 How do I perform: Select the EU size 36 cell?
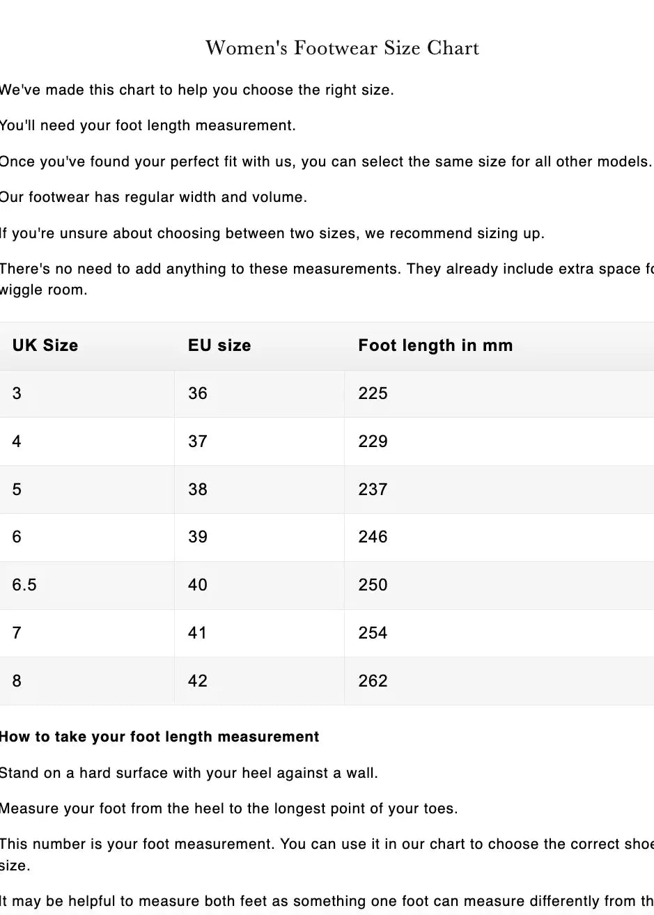click(x=198, y=393)
